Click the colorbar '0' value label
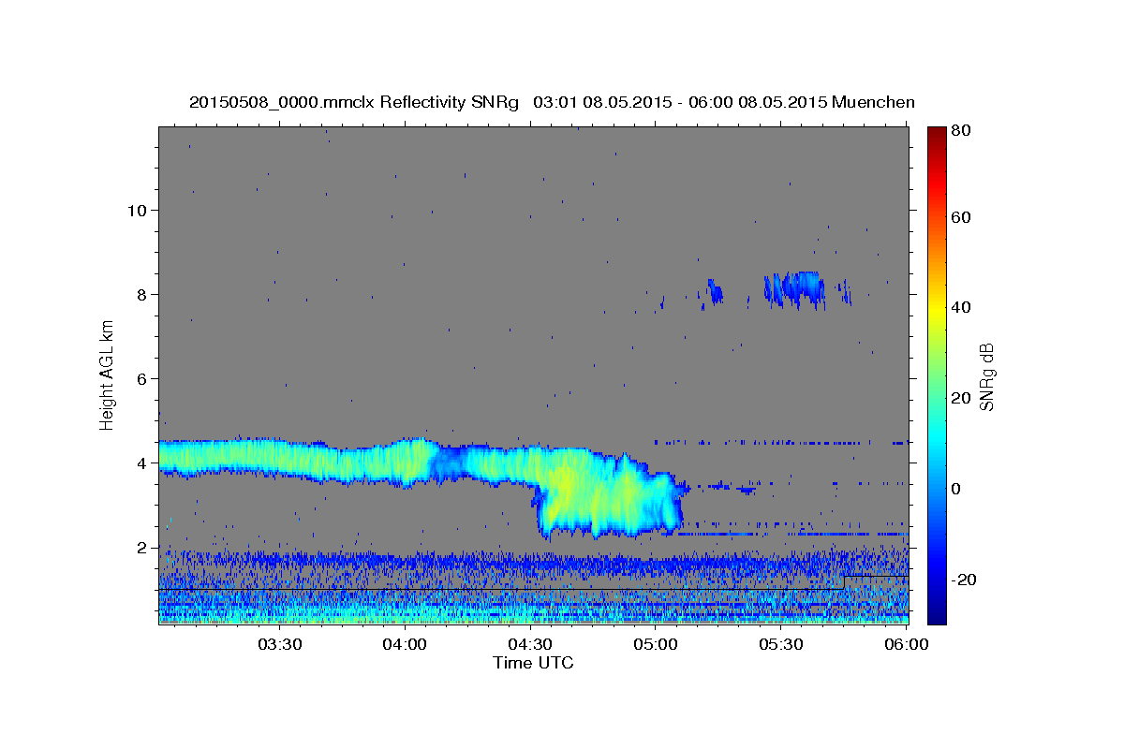1124x749 pixels. (956, 489)
